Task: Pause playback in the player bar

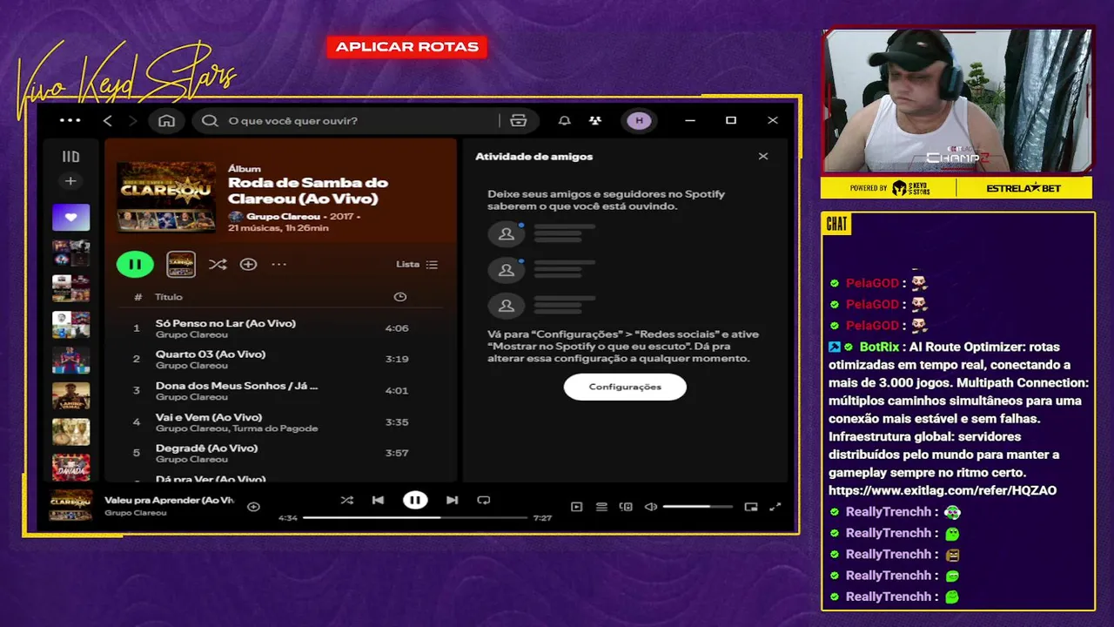Action: point(415,500)
